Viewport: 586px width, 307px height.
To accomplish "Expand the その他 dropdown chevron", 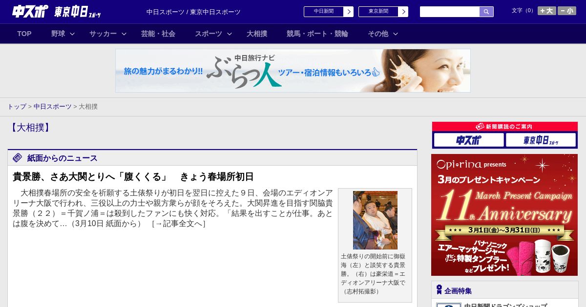I will pos(396,34).
